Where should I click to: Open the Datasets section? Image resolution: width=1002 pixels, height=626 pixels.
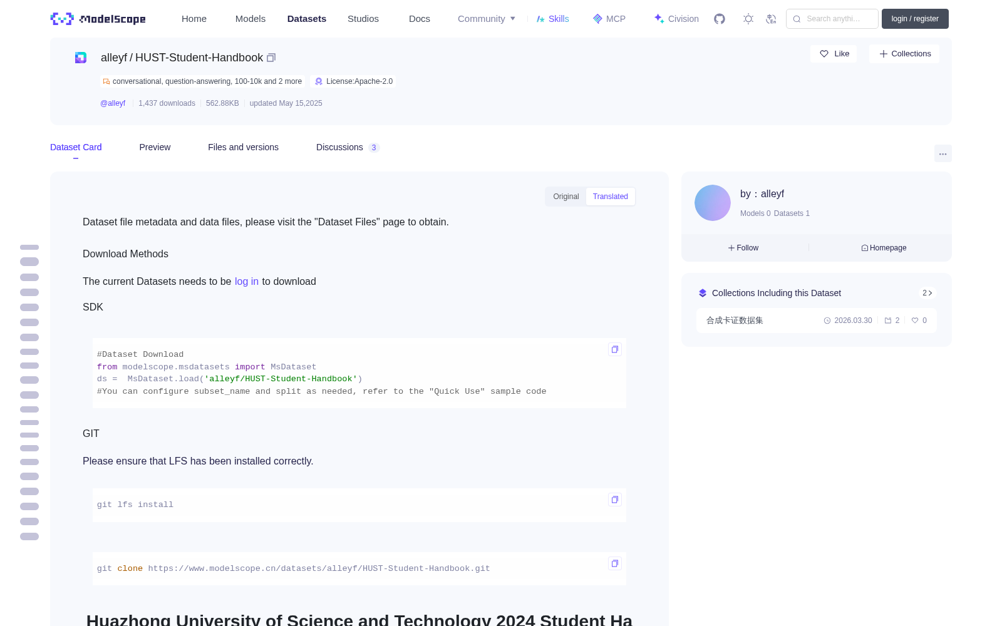click(307, 19)
